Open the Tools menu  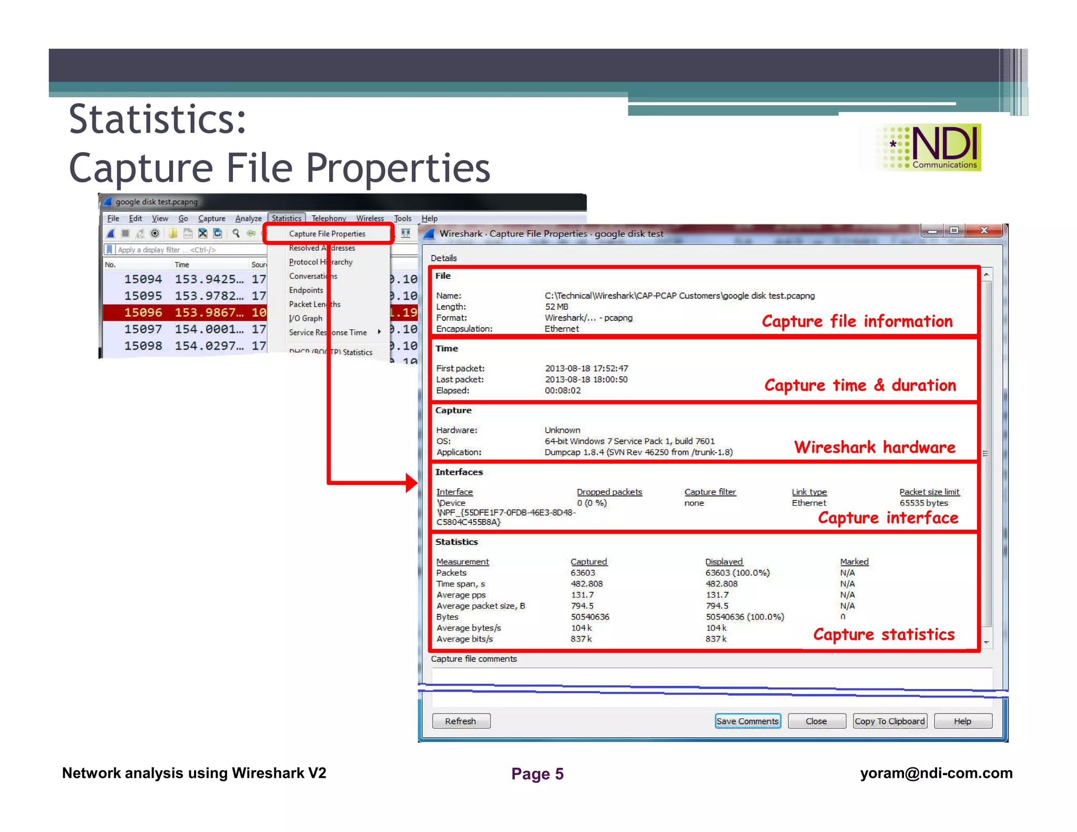click(x=403, y=218)
